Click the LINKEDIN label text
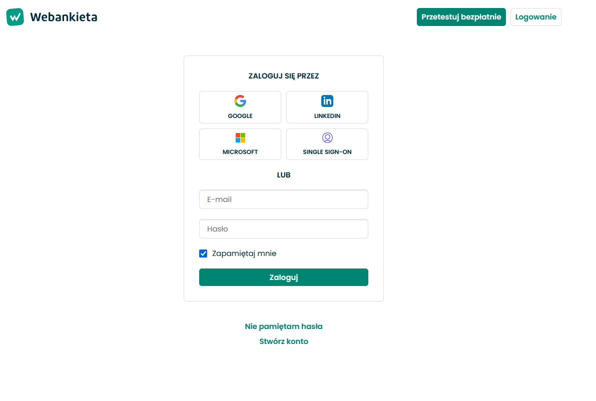Viewport: 596px width, 401px height. tap(327, 116)
